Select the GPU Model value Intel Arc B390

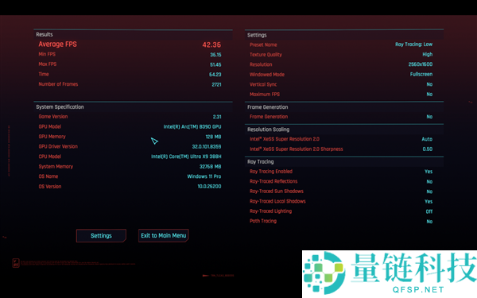192,126
